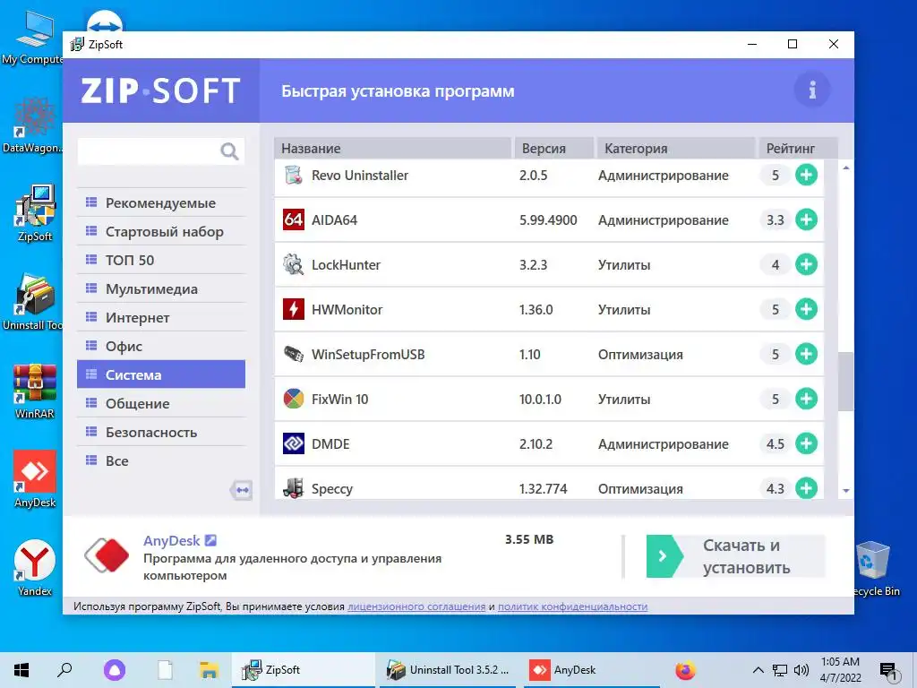Click the list scroll down arrow
Screen dimensions: 917x688
[845, 491]
